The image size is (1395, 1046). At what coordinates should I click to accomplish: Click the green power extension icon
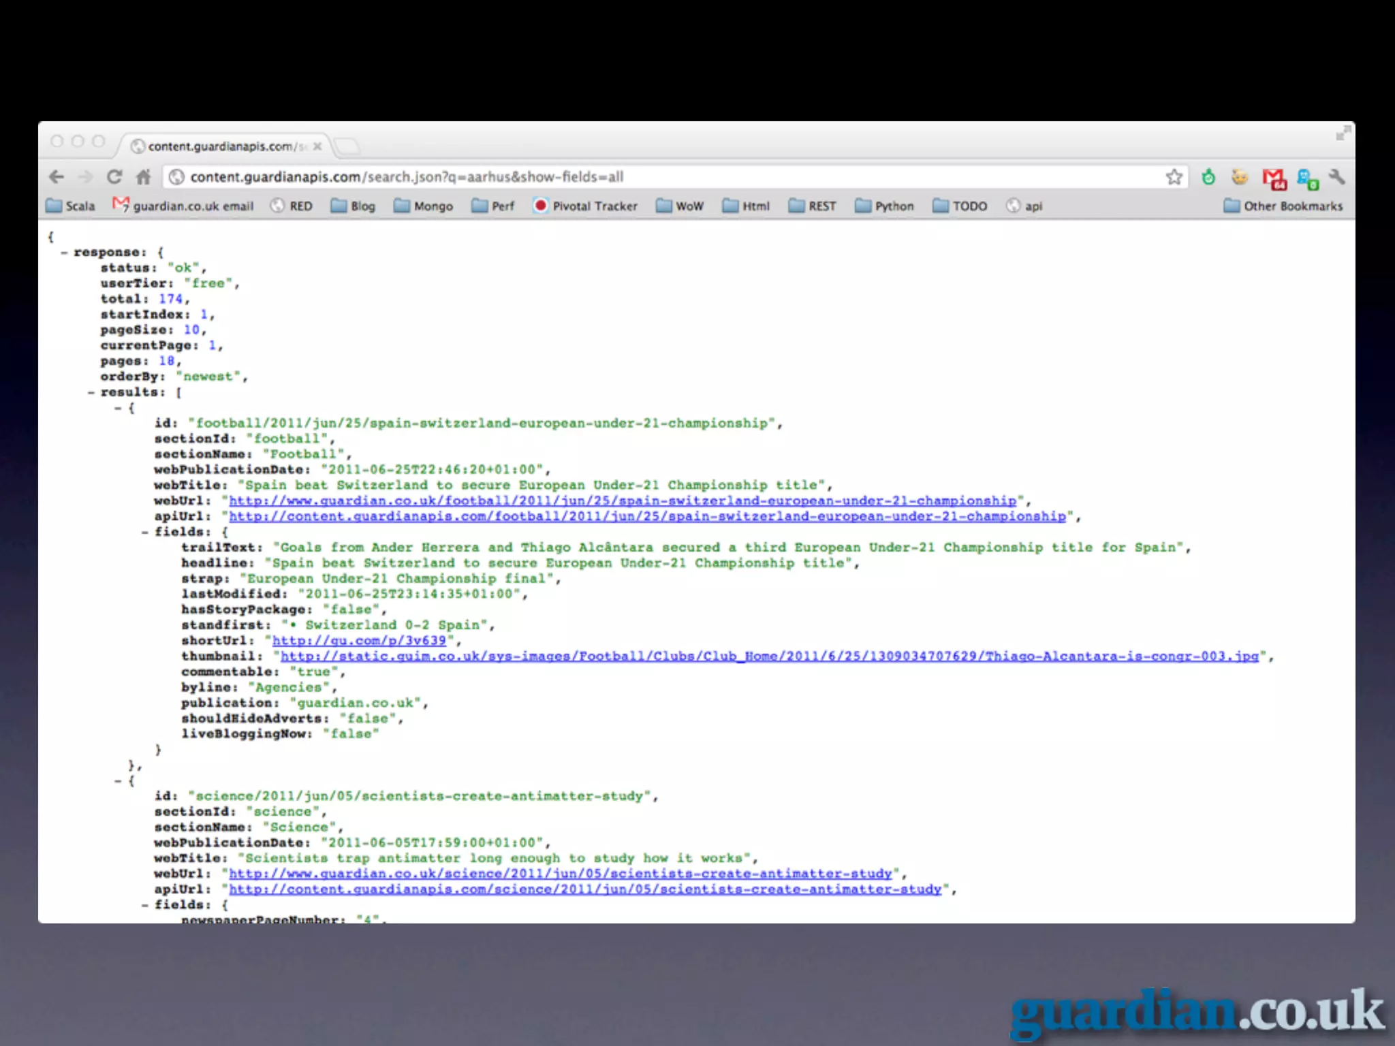1208,177
